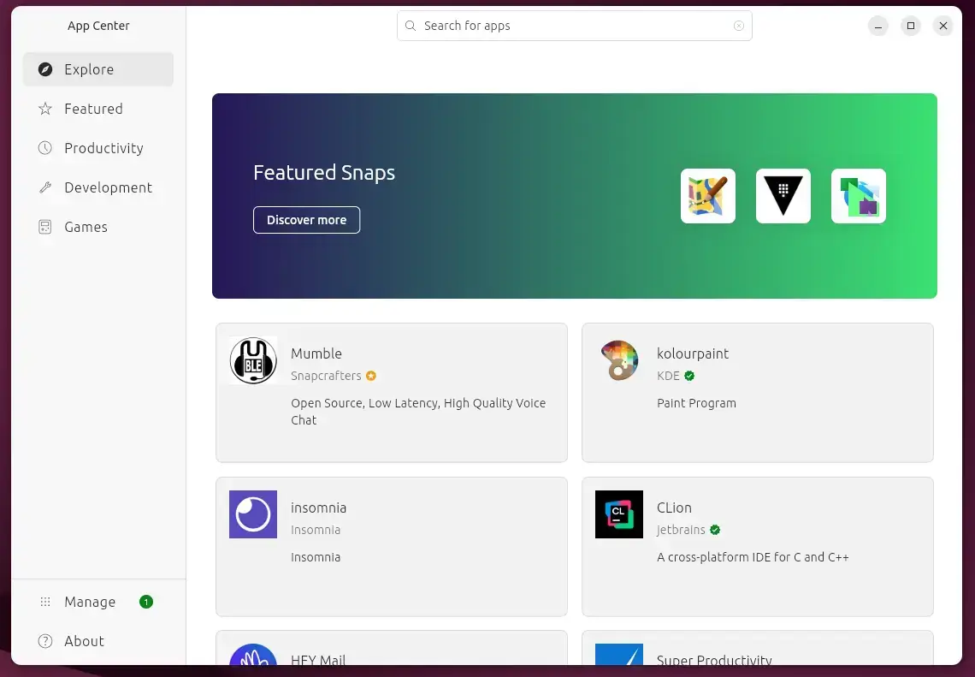Select the insomnia app icon

point(253,514)
